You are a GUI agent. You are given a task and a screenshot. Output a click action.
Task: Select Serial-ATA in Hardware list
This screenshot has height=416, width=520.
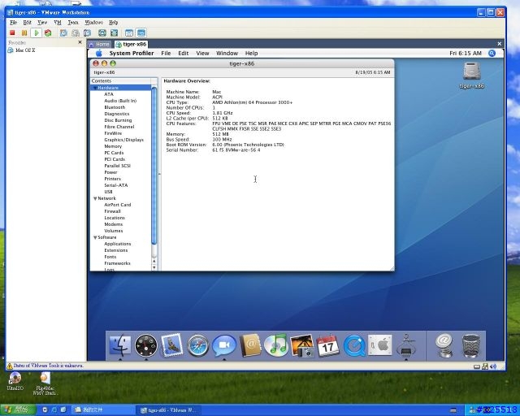point(115,185)
